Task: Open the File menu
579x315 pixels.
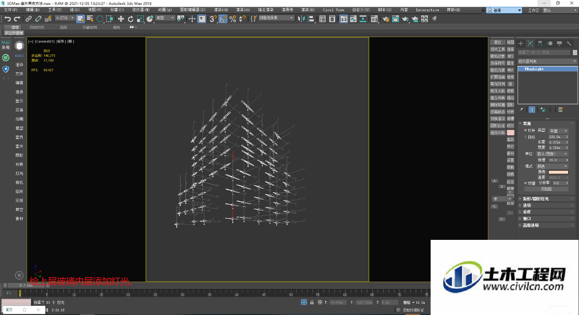Action: (10, 10)
